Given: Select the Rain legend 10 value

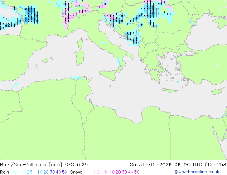Looking at the screenshot, I should pos(40,172).
